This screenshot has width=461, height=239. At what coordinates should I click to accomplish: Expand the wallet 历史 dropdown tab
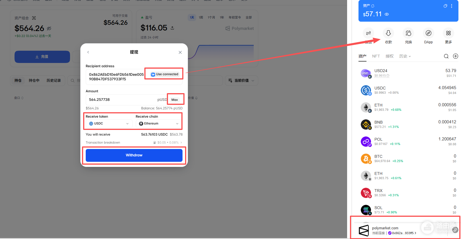(x=405, y=56)
